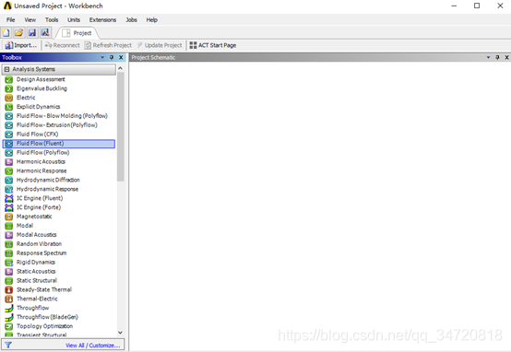Select Fluid Flow - Extrusion (Polyflow) icon
Viewport: 511px width, 352px height.
click(x=9, y=125)
